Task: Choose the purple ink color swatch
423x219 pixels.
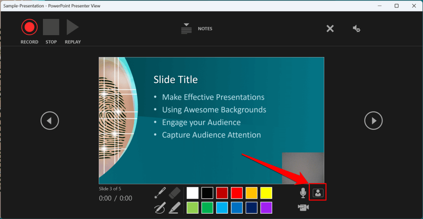Action: (x=266, y=207)
